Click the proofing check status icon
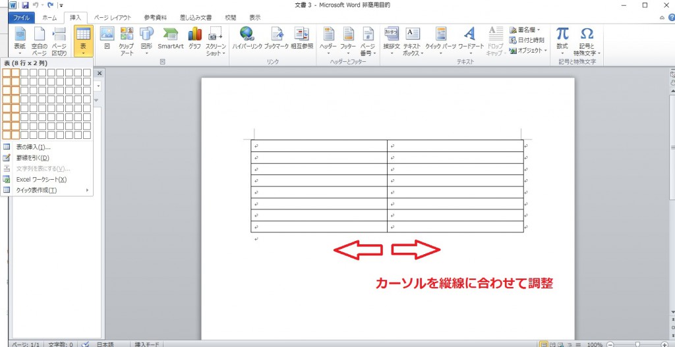 click(x=85, y=344)
